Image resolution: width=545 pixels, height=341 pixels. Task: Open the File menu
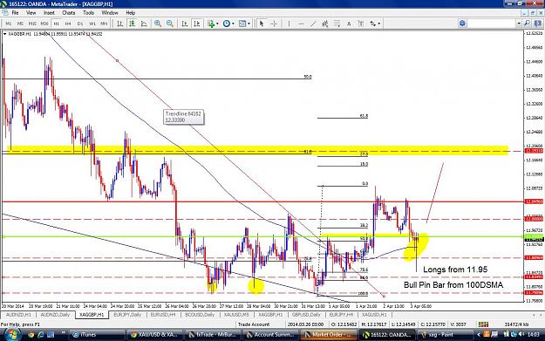click(15, 13)
